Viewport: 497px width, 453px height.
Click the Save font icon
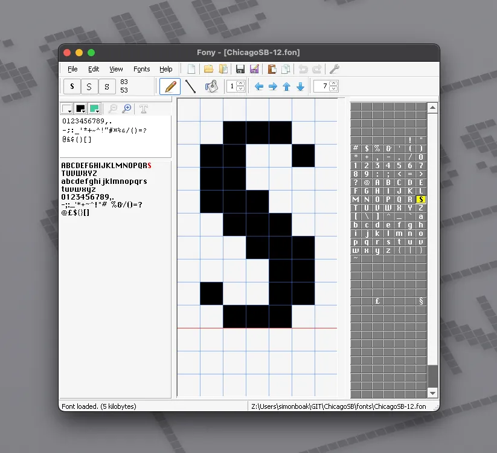[x=240, y=68]
